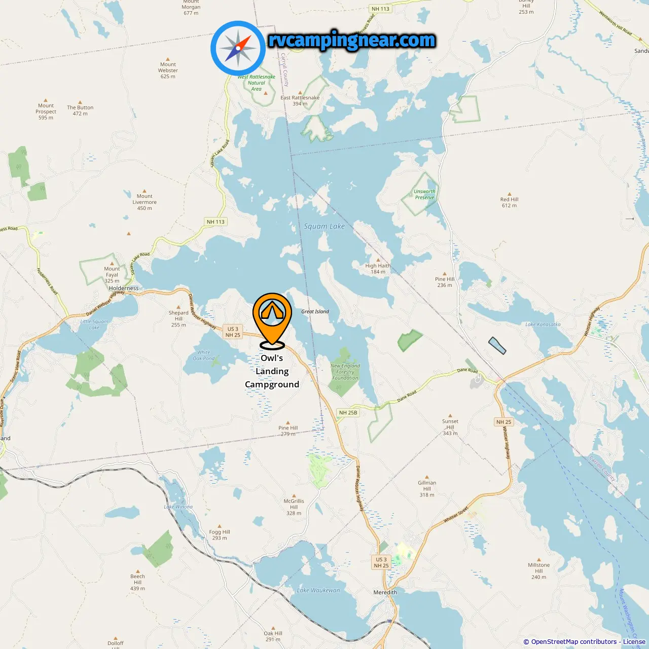
Task: Click the NH 25 shield on Whittier Highway
Action: click(x=504, y=422)
